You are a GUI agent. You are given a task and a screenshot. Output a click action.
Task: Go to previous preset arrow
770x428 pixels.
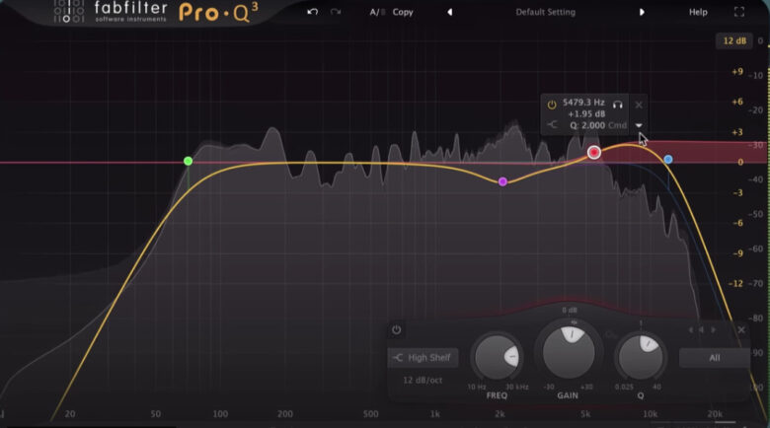(x=450, y=12)
